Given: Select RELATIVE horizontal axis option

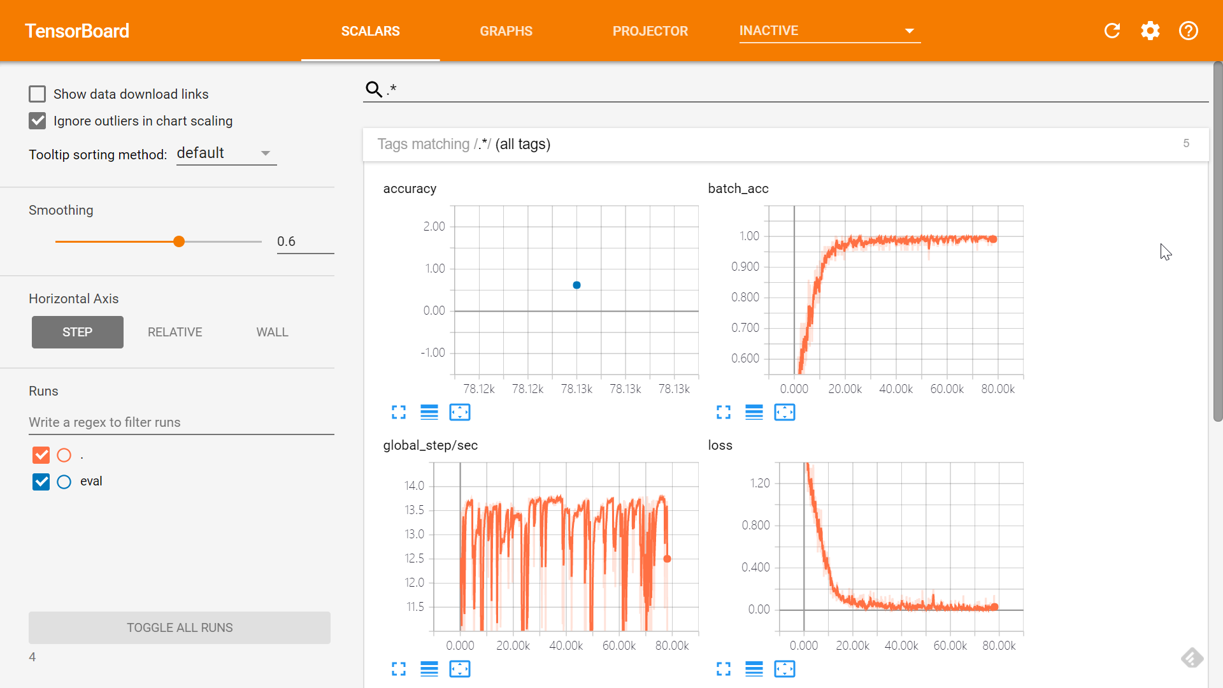Looking at the screenshot, I should (x=175, y=332).
